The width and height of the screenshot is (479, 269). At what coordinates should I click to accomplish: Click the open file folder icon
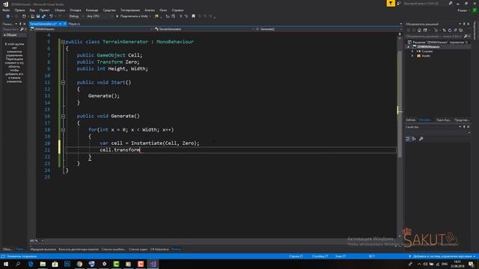[32, 16]
